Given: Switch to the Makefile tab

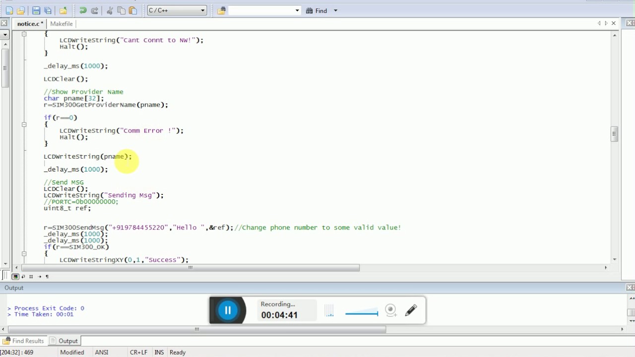Looking at the screenshot, I should coord(62,23).
